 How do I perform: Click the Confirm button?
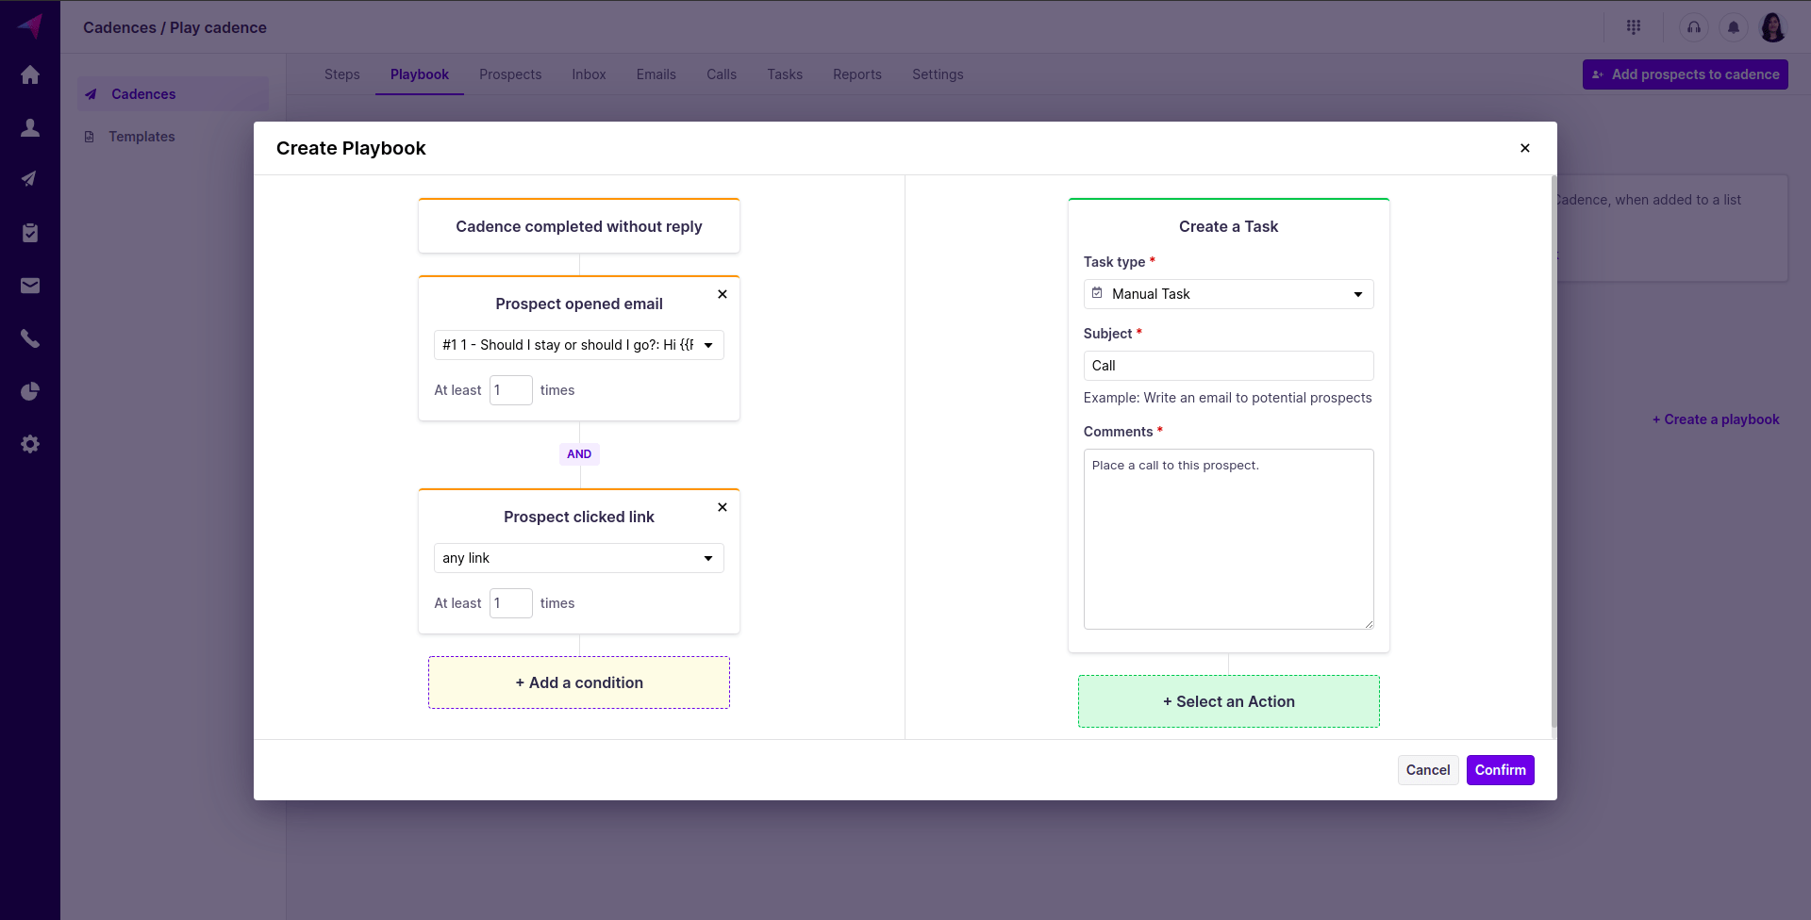(x=1500, y=770)
